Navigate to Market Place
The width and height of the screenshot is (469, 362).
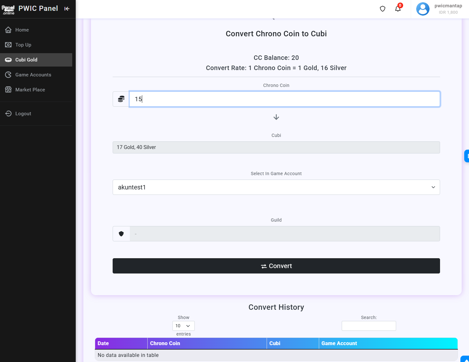point(30,90)
